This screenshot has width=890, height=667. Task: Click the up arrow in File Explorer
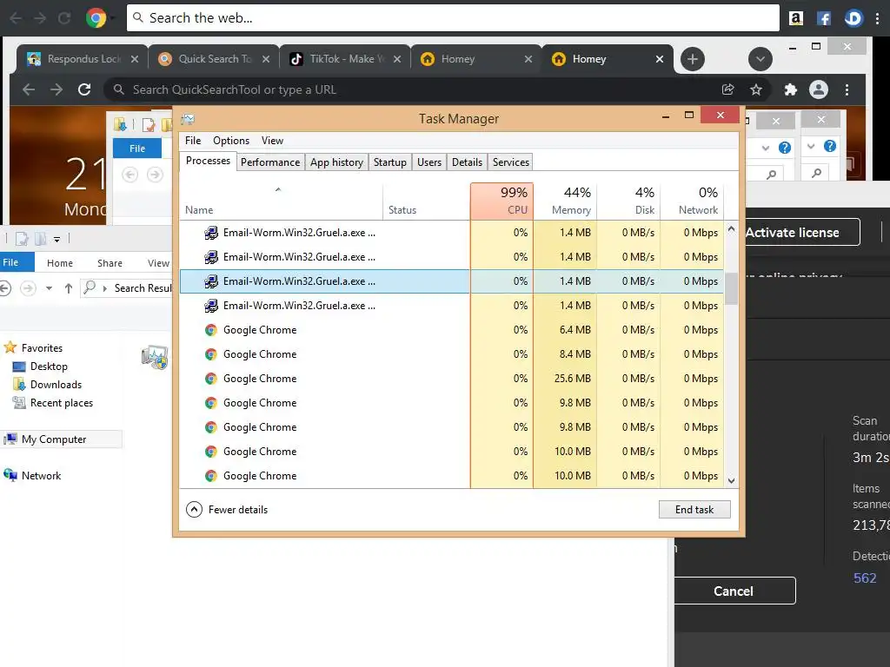pos(69,288)
